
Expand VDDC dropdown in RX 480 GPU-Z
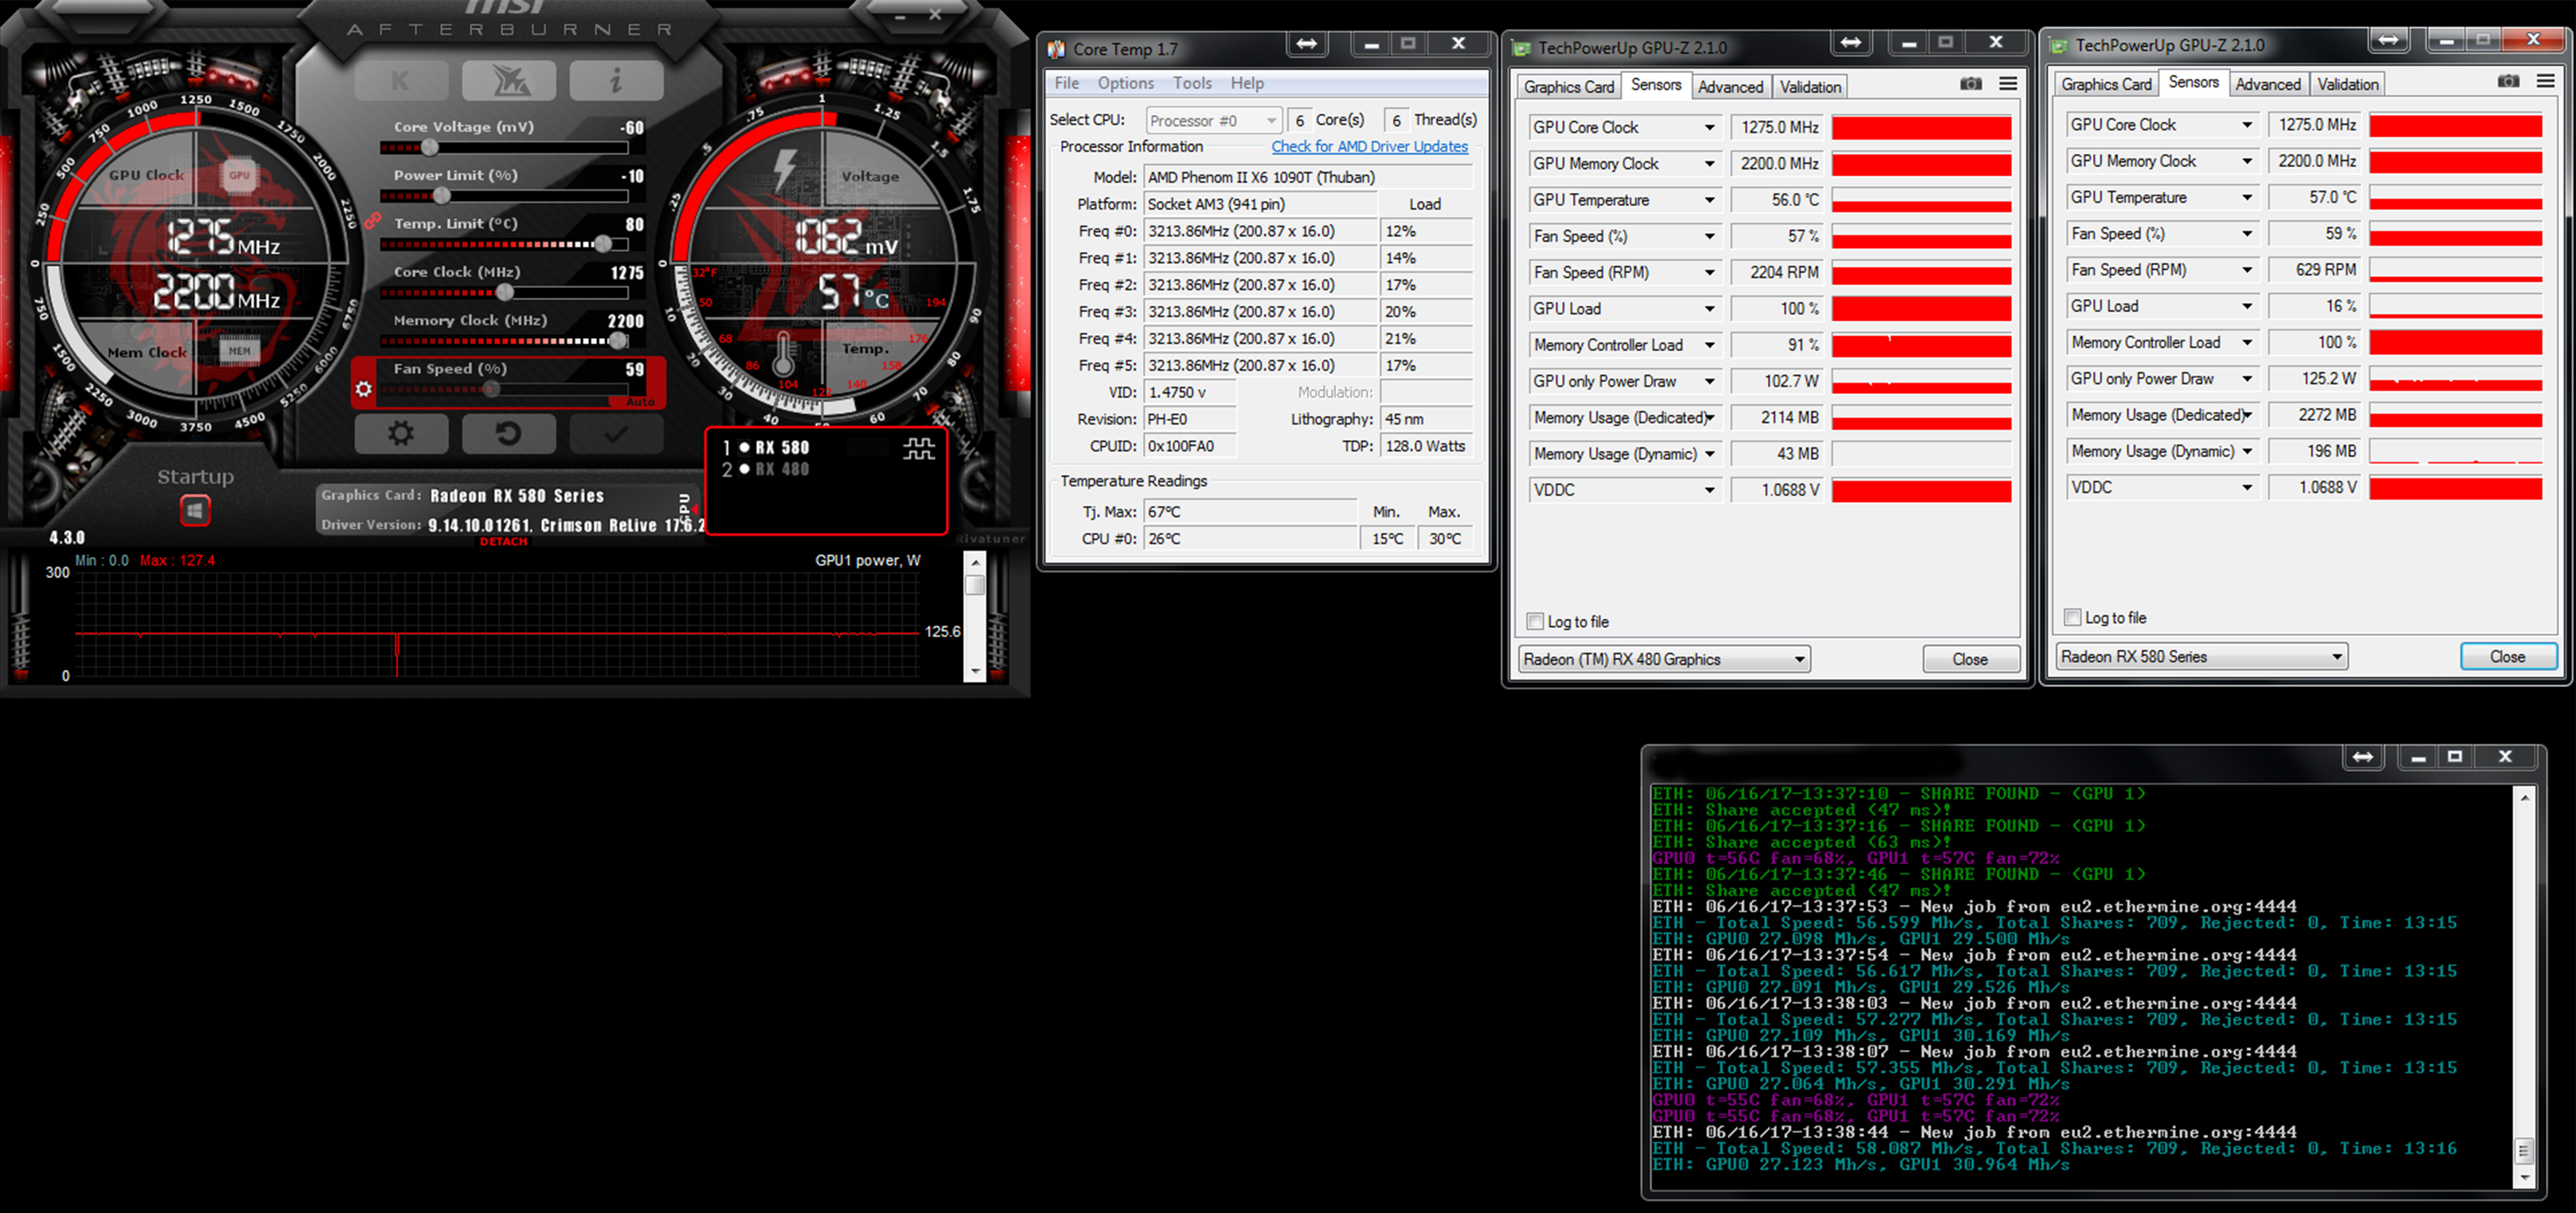point(1709,490)
